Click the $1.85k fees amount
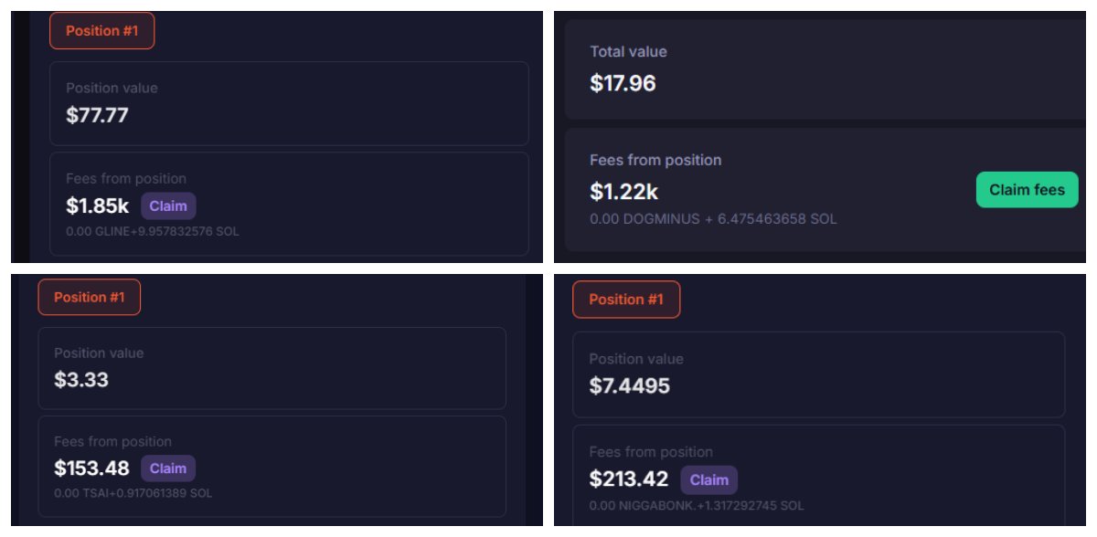The image size is (1097, 537). pyautogui.click(x=97, y=206)
